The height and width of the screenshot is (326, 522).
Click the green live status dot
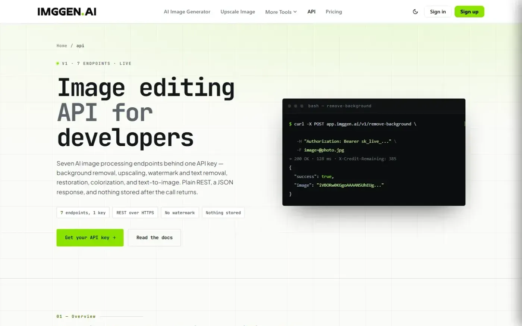tap(57, 63)
